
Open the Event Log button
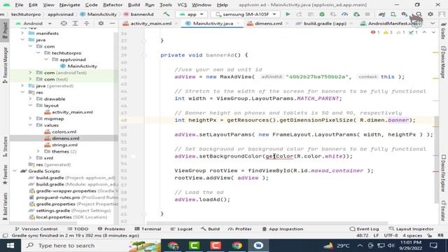364,229
